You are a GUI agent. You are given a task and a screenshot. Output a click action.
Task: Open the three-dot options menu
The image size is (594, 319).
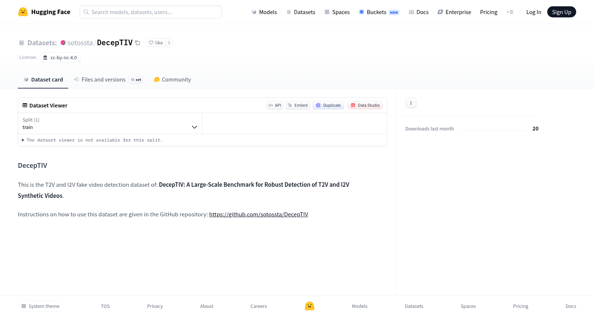coord(411,103)
